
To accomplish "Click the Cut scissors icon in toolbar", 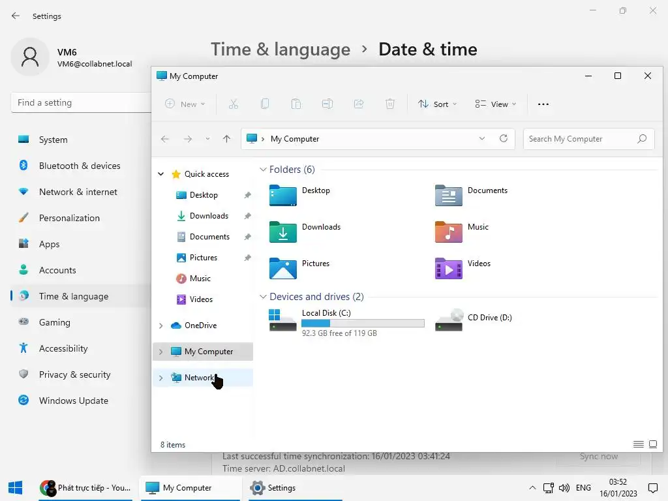I will click(233, 104).
